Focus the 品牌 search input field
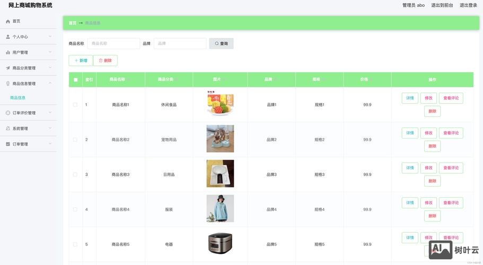This screenshot has height=265, width=483. click(x=180, y=43)
